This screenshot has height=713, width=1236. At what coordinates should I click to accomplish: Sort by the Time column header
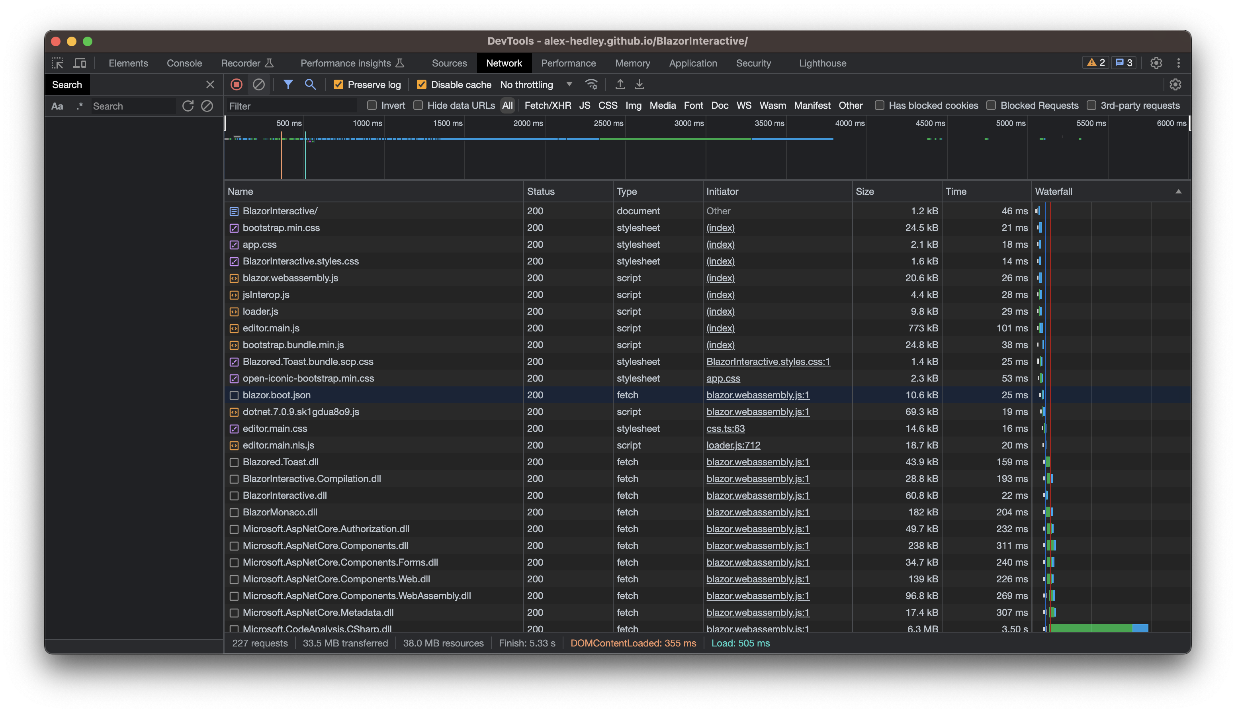[x=986, y=192]
